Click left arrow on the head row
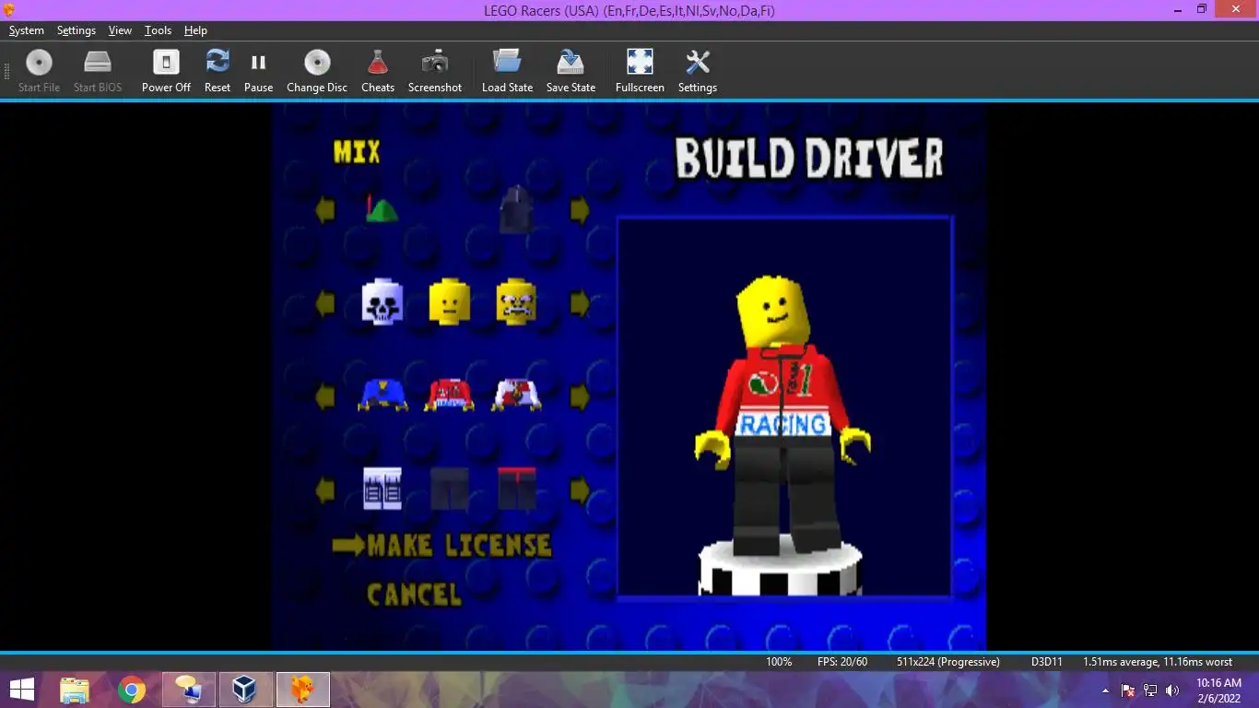The height and width of the screenshot is (708, 1259). pos(325,302)
